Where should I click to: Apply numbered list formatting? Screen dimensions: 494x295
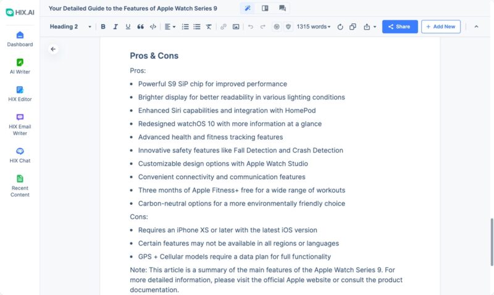pos(185,27)
